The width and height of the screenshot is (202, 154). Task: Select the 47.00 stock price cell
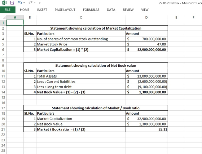[x=146, y=44]
